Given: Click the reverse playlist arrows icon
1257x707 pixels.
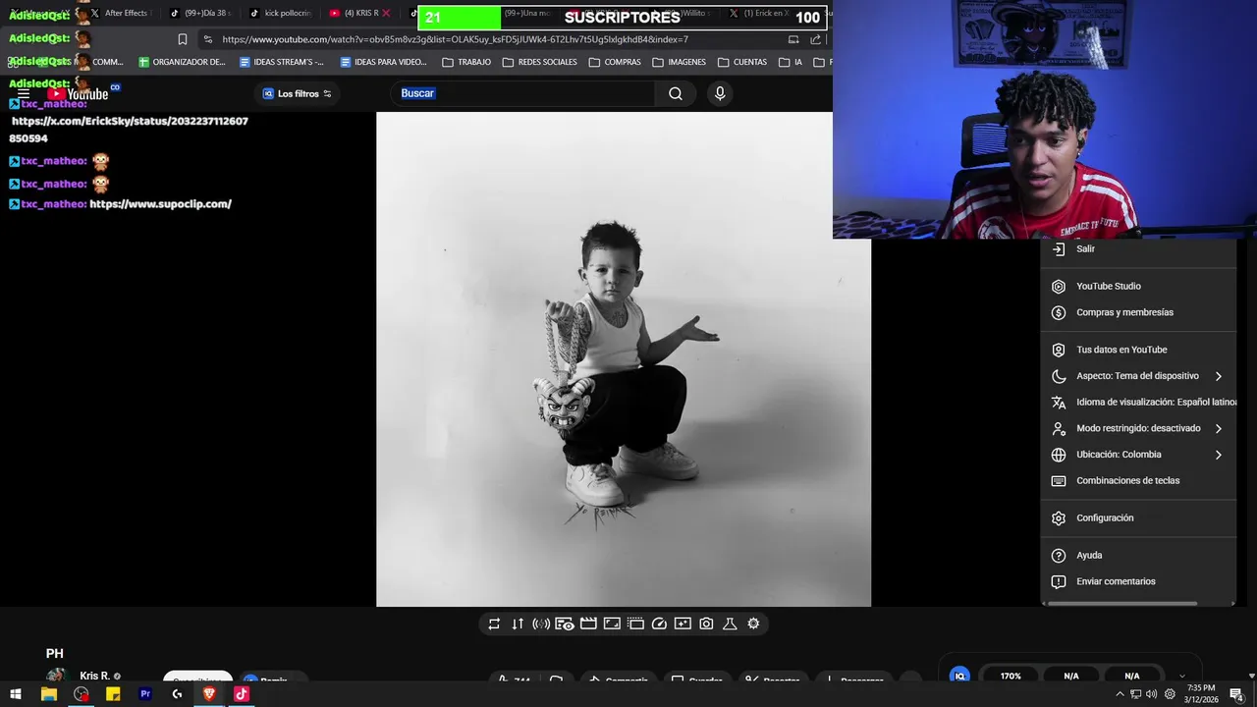Looking at the screenshot, I should point(518,624).
